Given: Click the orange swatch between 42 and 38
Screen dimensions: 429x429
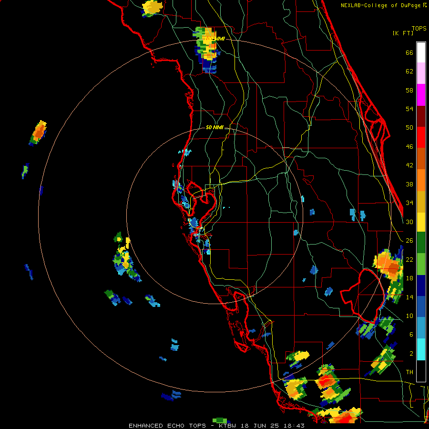Looking at the screenshot, I should [x=421, y=180].
